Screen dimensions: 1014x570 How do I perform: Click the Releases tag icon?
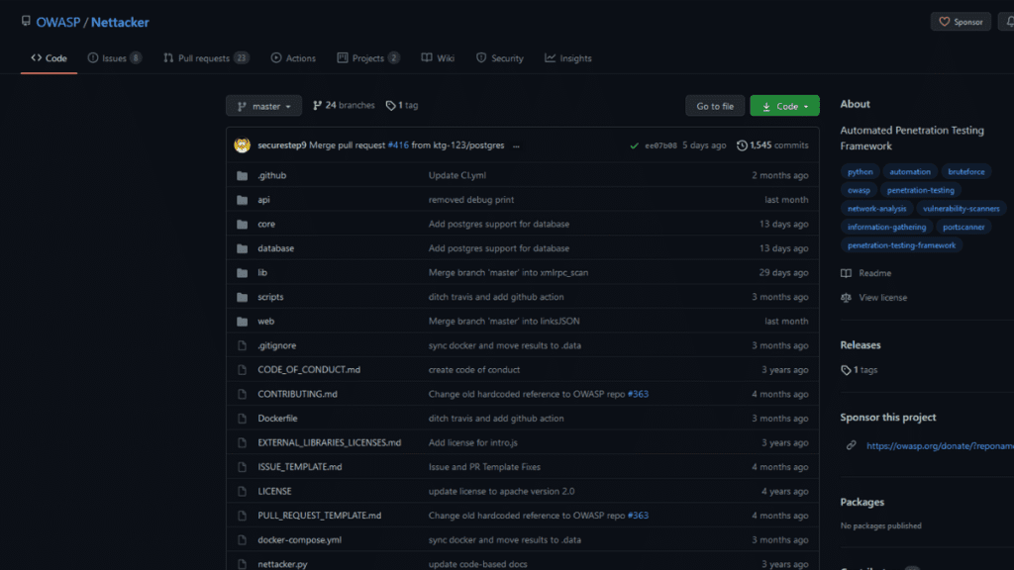coord(846,370)
